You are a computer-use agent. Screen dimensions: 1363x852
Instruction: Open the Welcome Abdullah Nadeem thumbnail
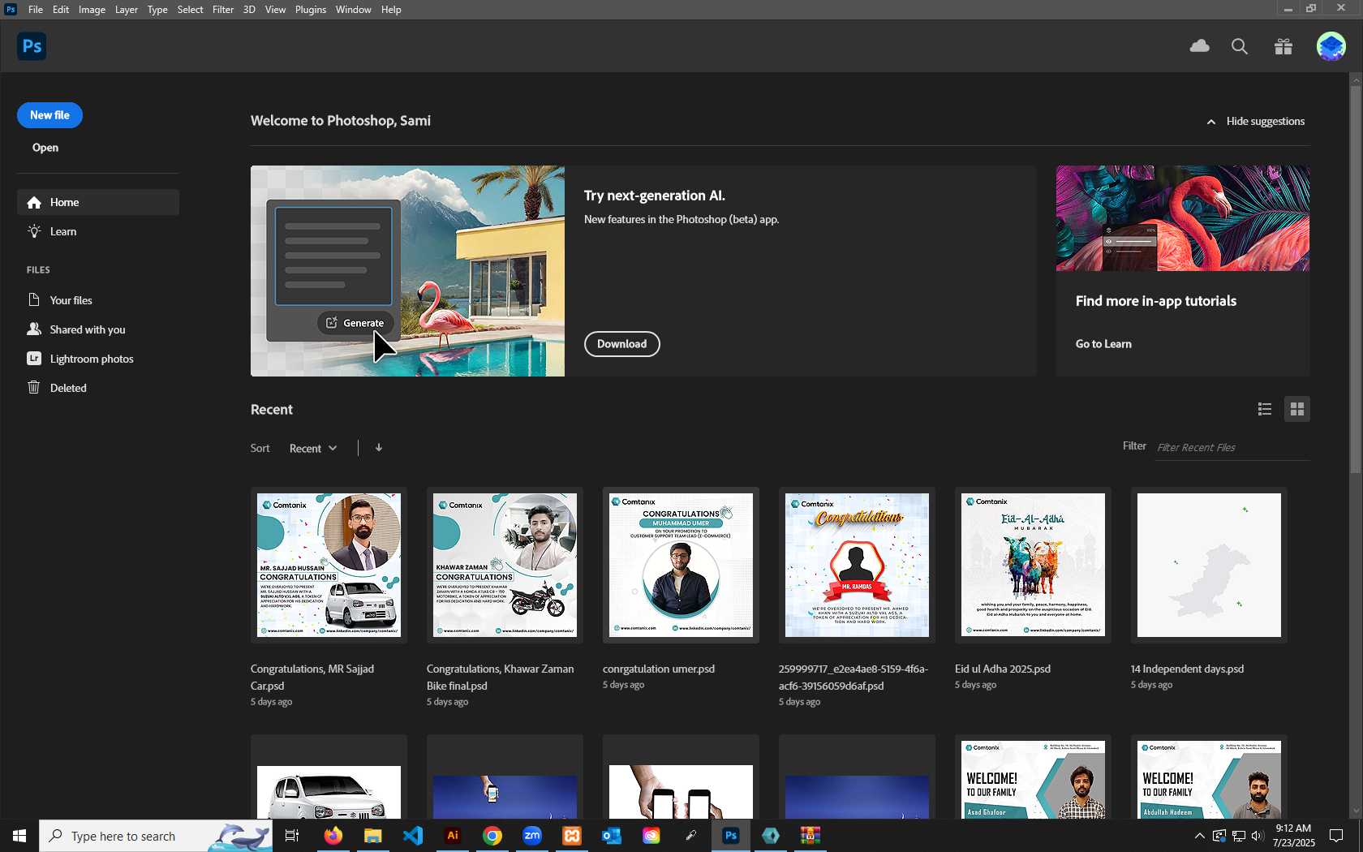1209,777
